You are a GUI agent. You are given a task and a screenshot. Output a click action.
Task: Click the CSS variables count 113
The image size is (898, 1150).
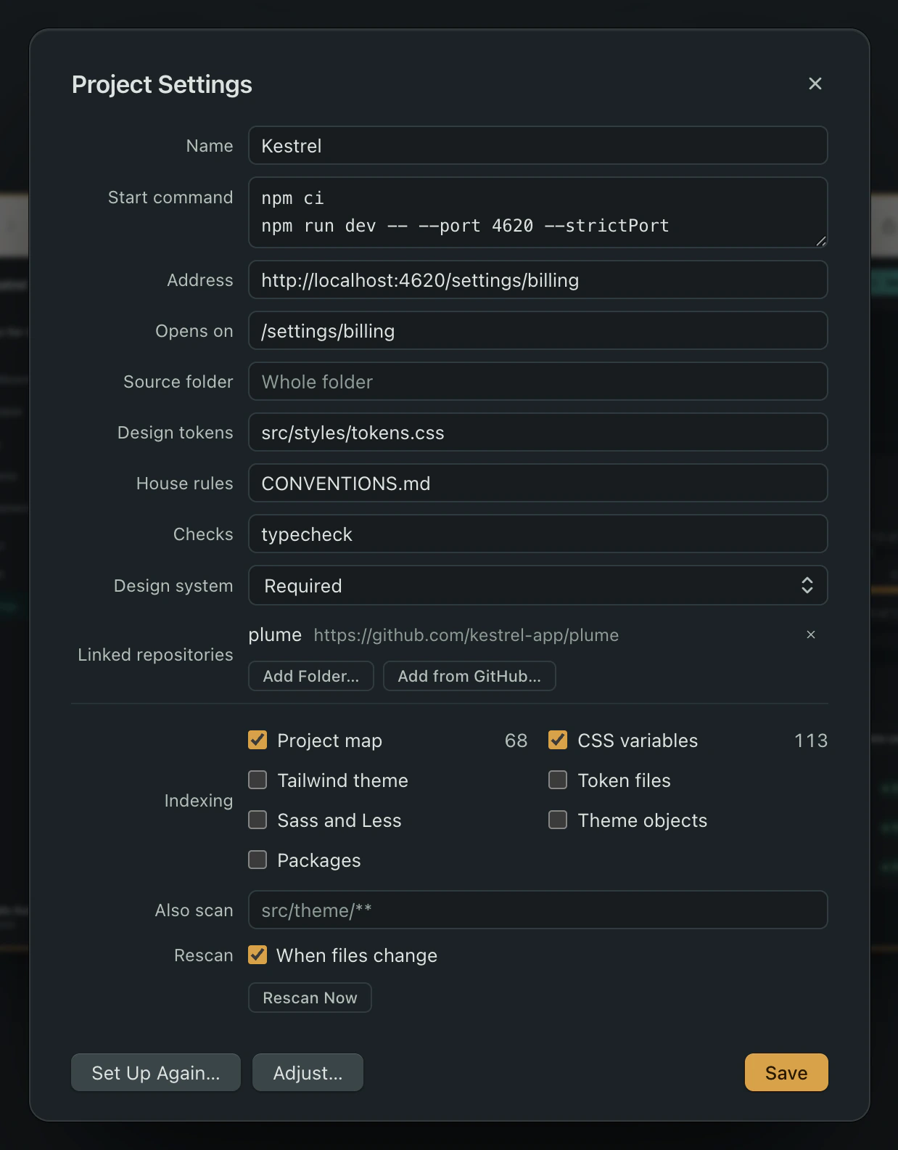811,741
